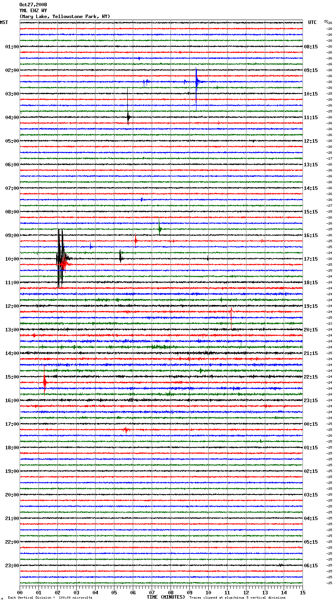The width and height of the screenshot is (334, 603).
Task: Click minute 10 on the bottom time axis
Action: pos(208,592)
